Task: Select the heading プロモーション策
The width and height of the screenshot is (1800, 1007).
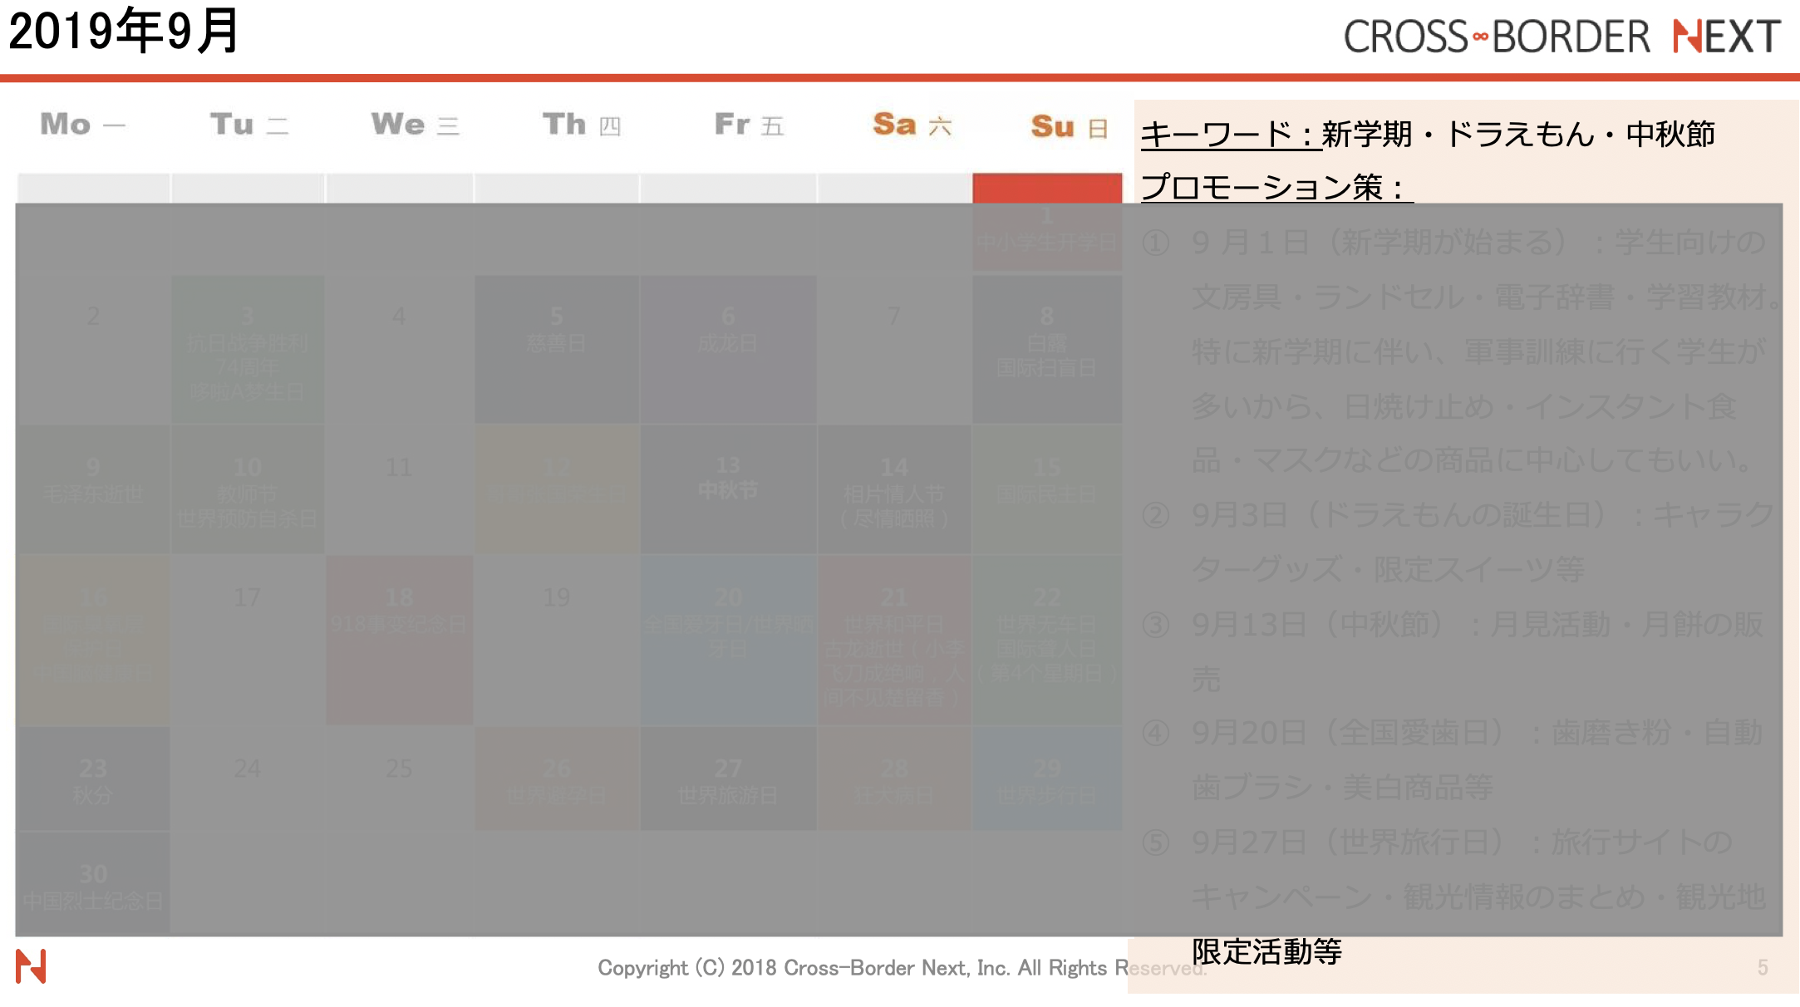Action: pos(1276,186)
